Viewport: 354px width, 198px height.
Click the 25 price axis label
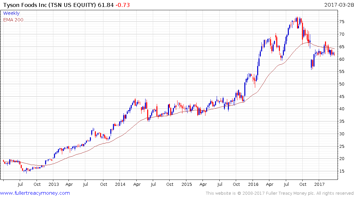click(341, 147)
